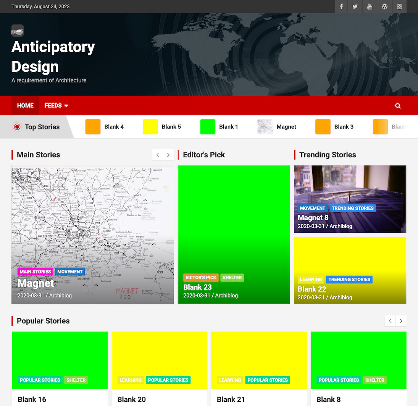Show previous slide in Main Stories
The image size is (418, 406).
158,155
